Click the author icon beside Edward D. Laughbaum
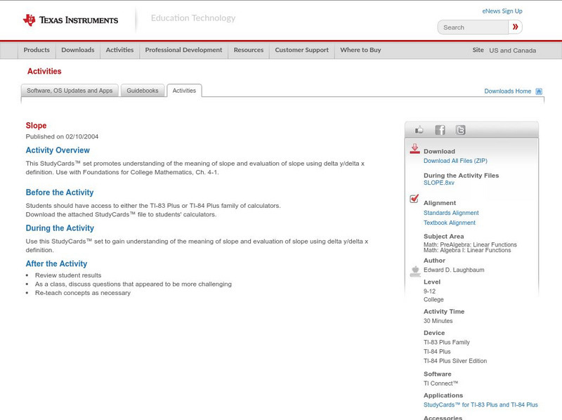This screenshot has width=562, height=420. coord(414,270)
